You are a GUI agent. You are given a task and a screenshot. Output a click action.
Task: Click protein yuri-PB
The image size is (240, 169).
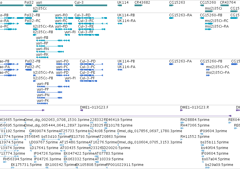[x=53, y=87]
